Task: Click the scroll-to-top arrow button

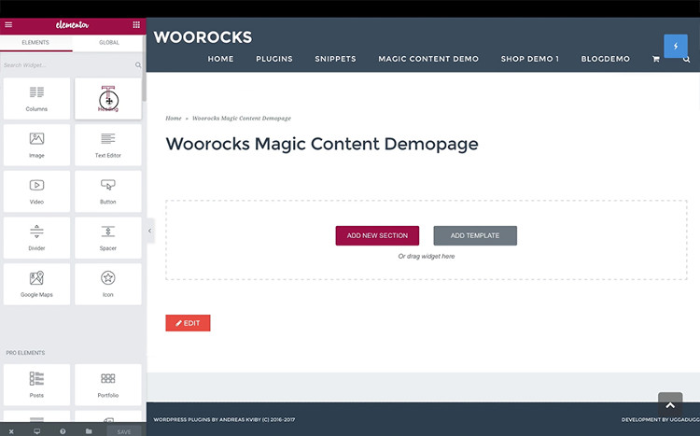Action: point(670,405)
